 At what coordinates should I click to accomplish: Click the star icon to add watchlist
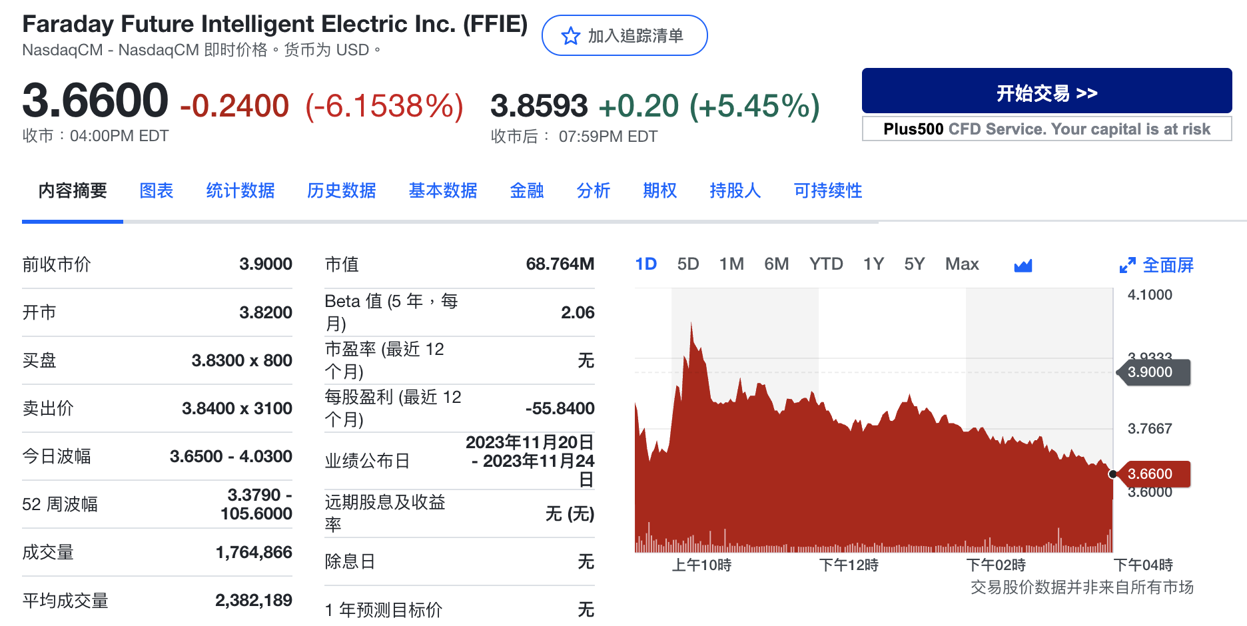(x=570, y=35)
